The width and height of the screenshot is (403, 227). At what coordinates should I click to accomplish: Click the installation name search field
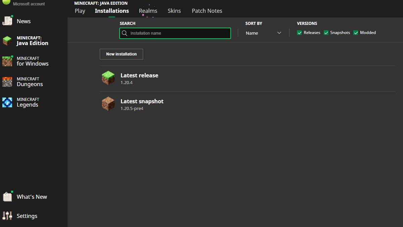(175, 33)
